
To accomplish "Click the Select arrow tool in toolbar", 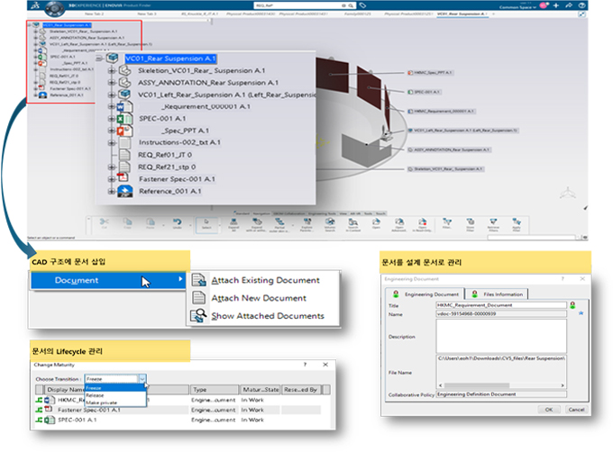I will [x=208, y=221].
